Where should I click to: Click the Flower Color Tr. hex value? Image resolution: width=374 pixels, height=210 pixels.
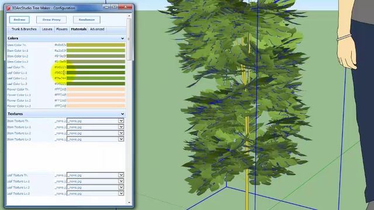click(x=60, y=89)
